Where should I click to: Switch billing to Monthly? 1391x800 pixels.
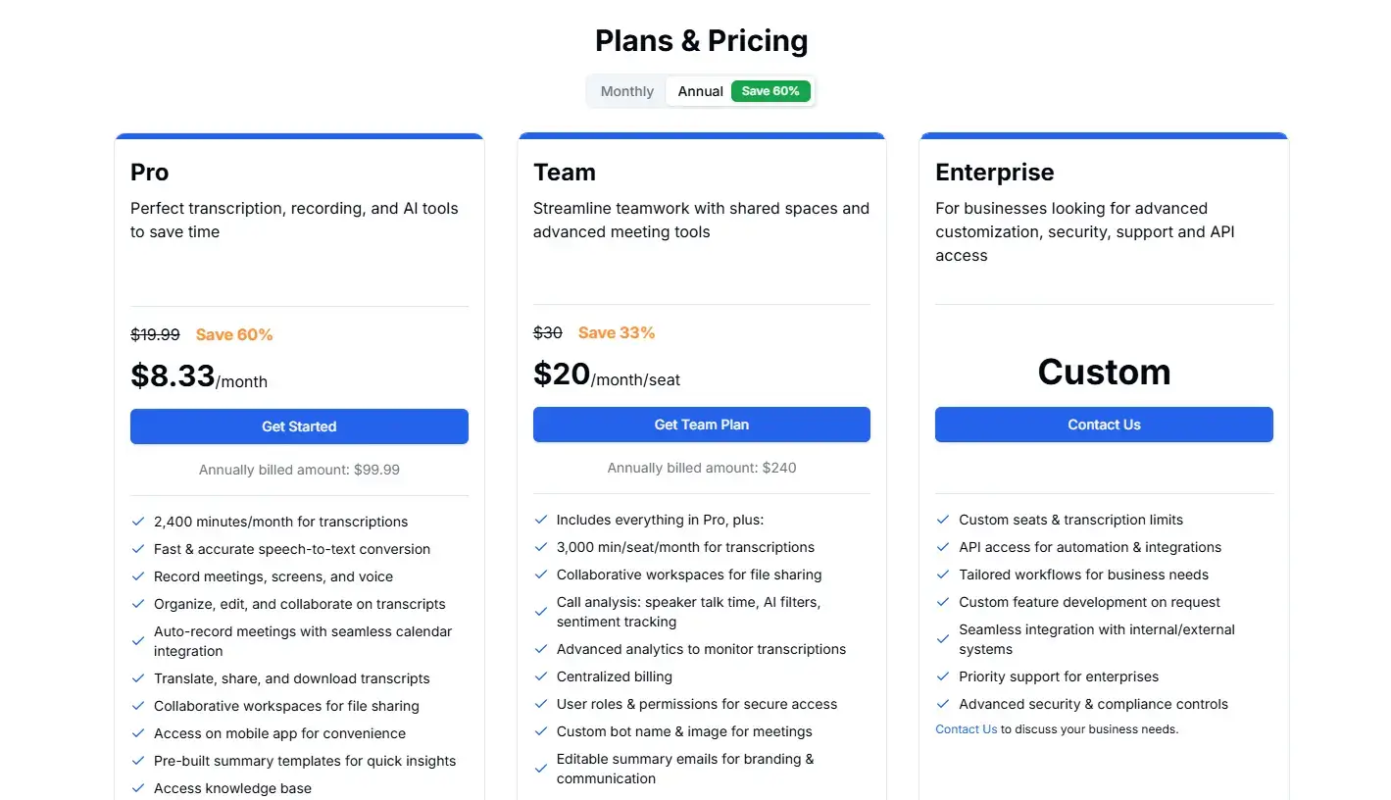626,90
